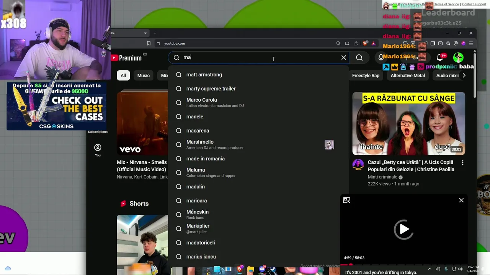The width and height of the screenshot is (490, 275).
Task: Open the browser zoom magnifier icon
Action: [x=338, y=44]
